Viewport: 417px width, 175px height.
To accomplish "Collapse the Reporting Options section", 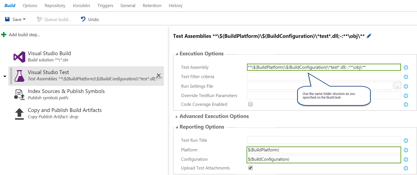I will (x=177, y=127).
